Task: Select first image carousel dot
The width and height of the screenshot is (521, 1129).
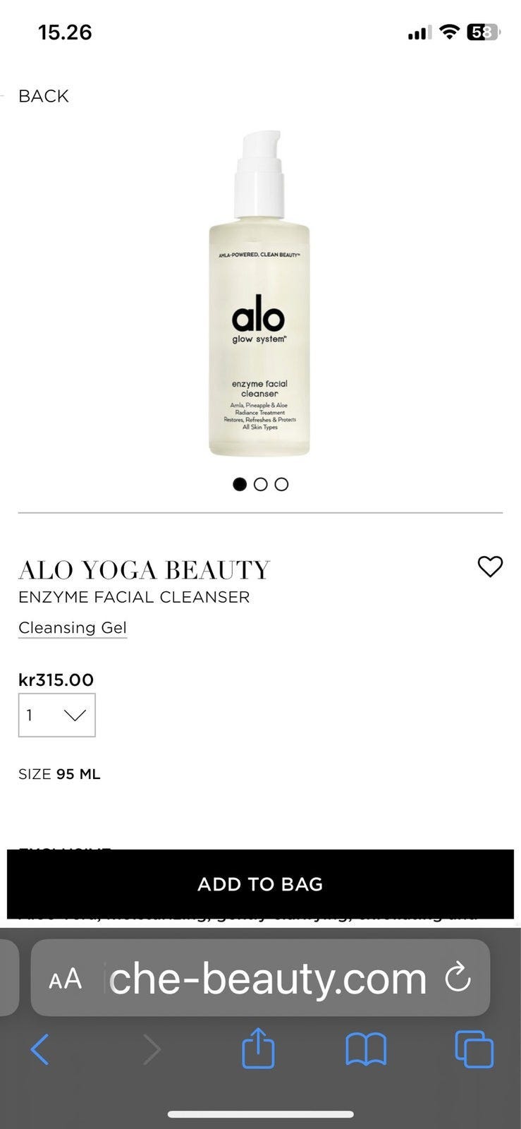Action: 240,484
